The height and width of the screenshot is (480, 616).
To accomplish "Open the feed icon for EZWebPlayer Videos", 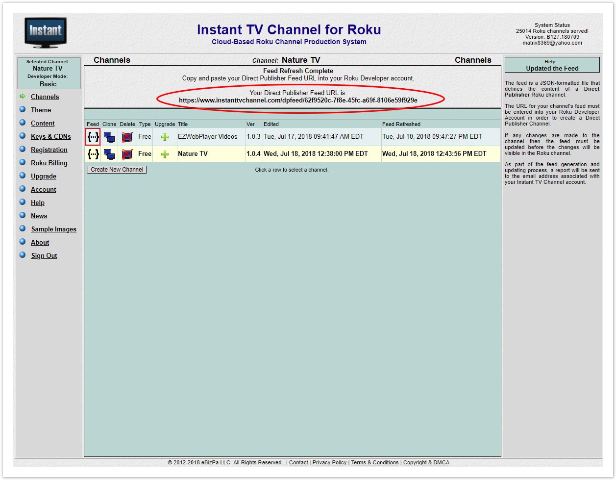I will point(93,137).
